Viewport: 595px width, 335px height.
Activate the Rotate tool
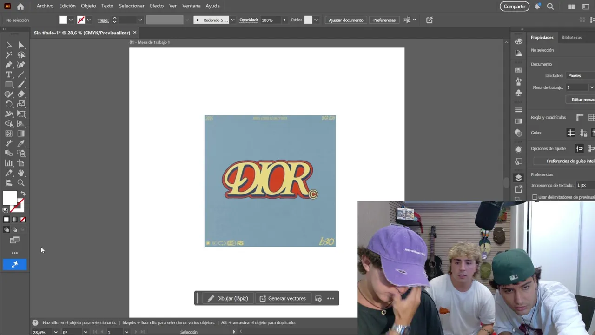[9, 104]
